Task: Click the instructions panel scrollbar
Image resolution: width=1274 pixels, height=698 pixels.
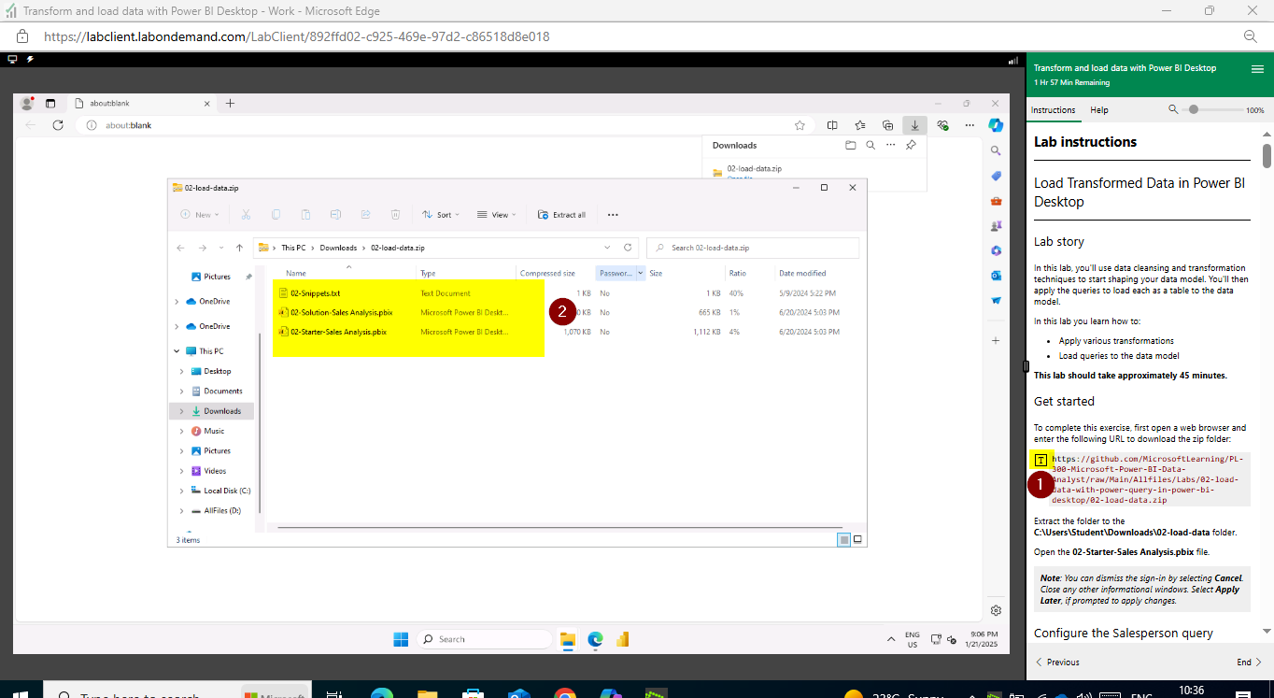Action: [1267, 155]
